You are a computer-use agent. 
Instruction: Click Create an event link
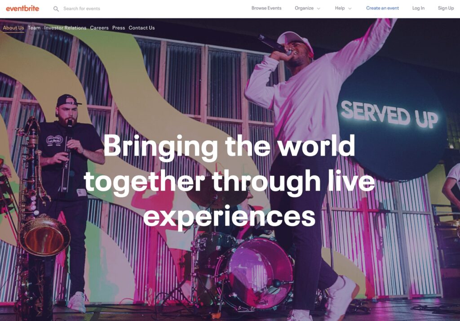(382, 8)
